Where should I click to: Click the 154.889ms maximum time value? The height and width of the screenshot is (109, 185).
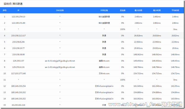[x=138, y=92]
